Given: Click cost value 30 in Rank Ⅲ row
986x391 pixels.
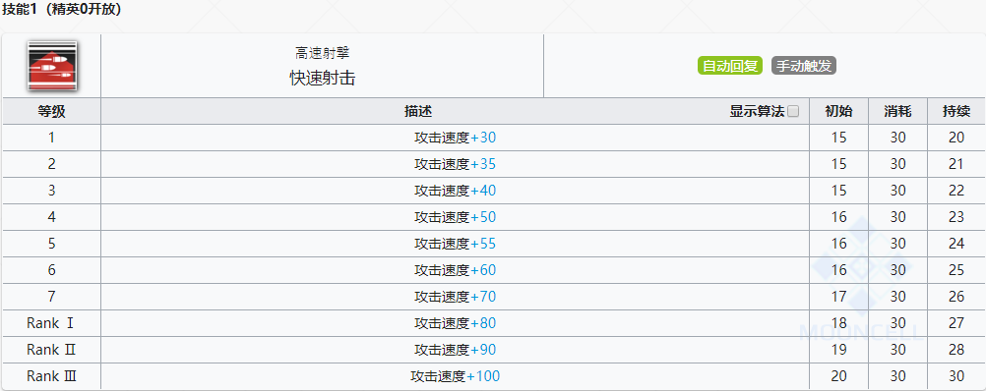Looking at the screenshot, I should click(x=898, y=376).
